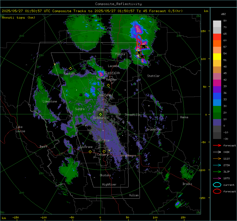
Task: Select the cyan 27ZW arrow icon
Action: (x=217, y=165)
